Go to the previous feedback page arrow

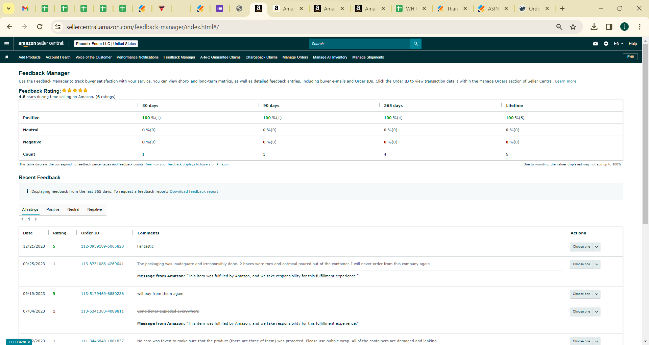pos(22,219)
